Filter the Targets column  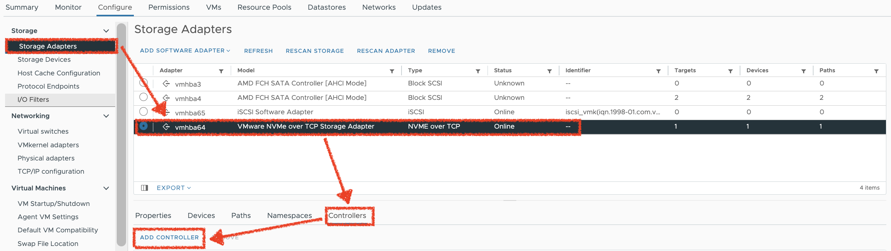tap(730, 71)
